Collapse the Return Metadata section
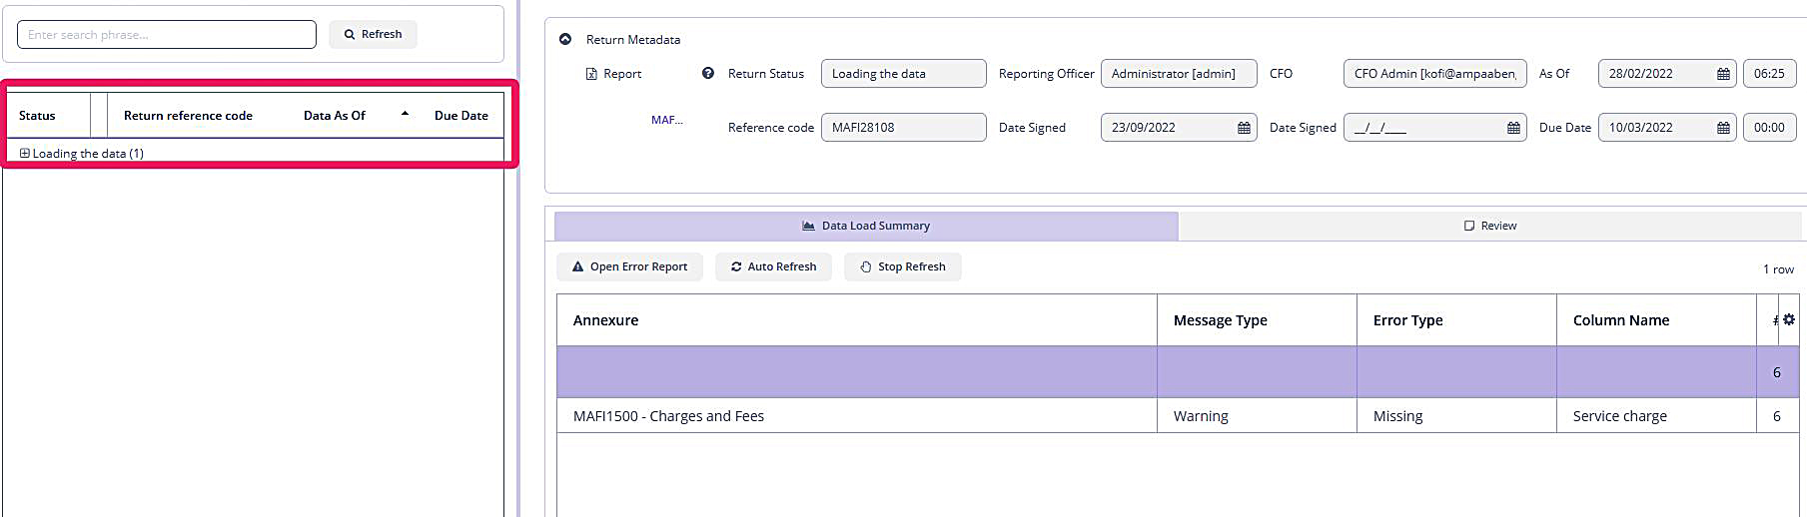This screenshot has width=1807, height=517. 565,39
